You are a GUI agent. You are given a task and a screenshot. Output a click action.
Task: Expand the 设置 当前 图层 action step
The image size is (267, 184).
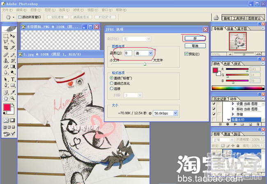click(233, 104)
